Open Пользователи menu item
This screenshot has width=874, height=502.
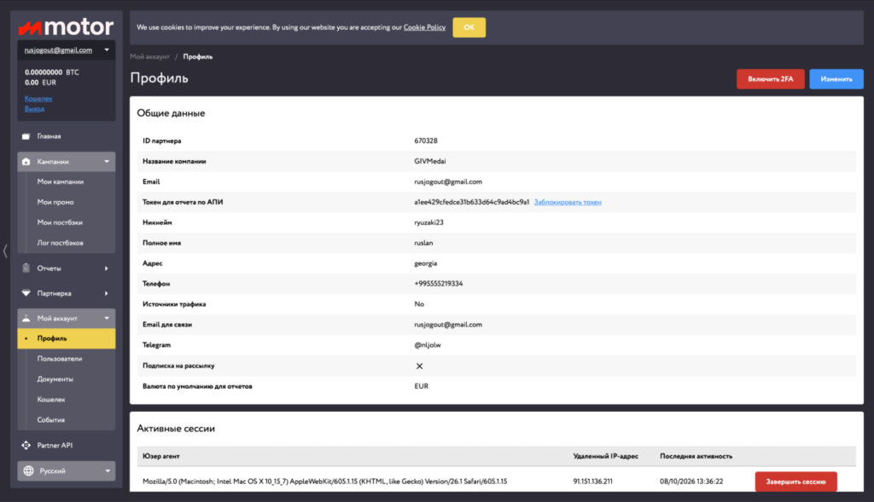[60, 359]
